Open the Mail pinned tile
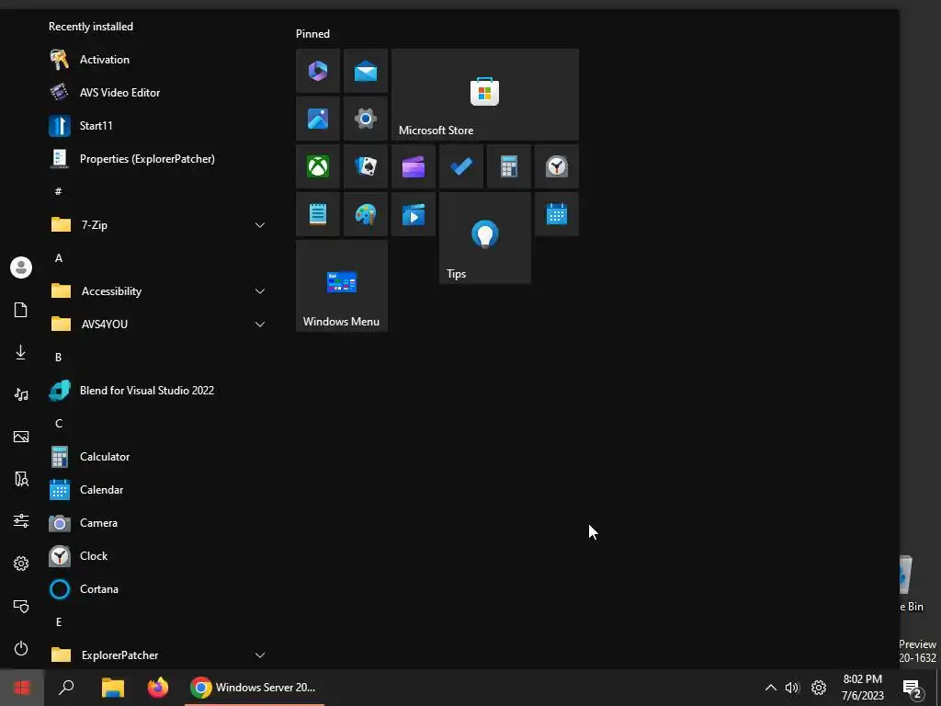This screenshot has height=706, width=941. click(366, 71)
